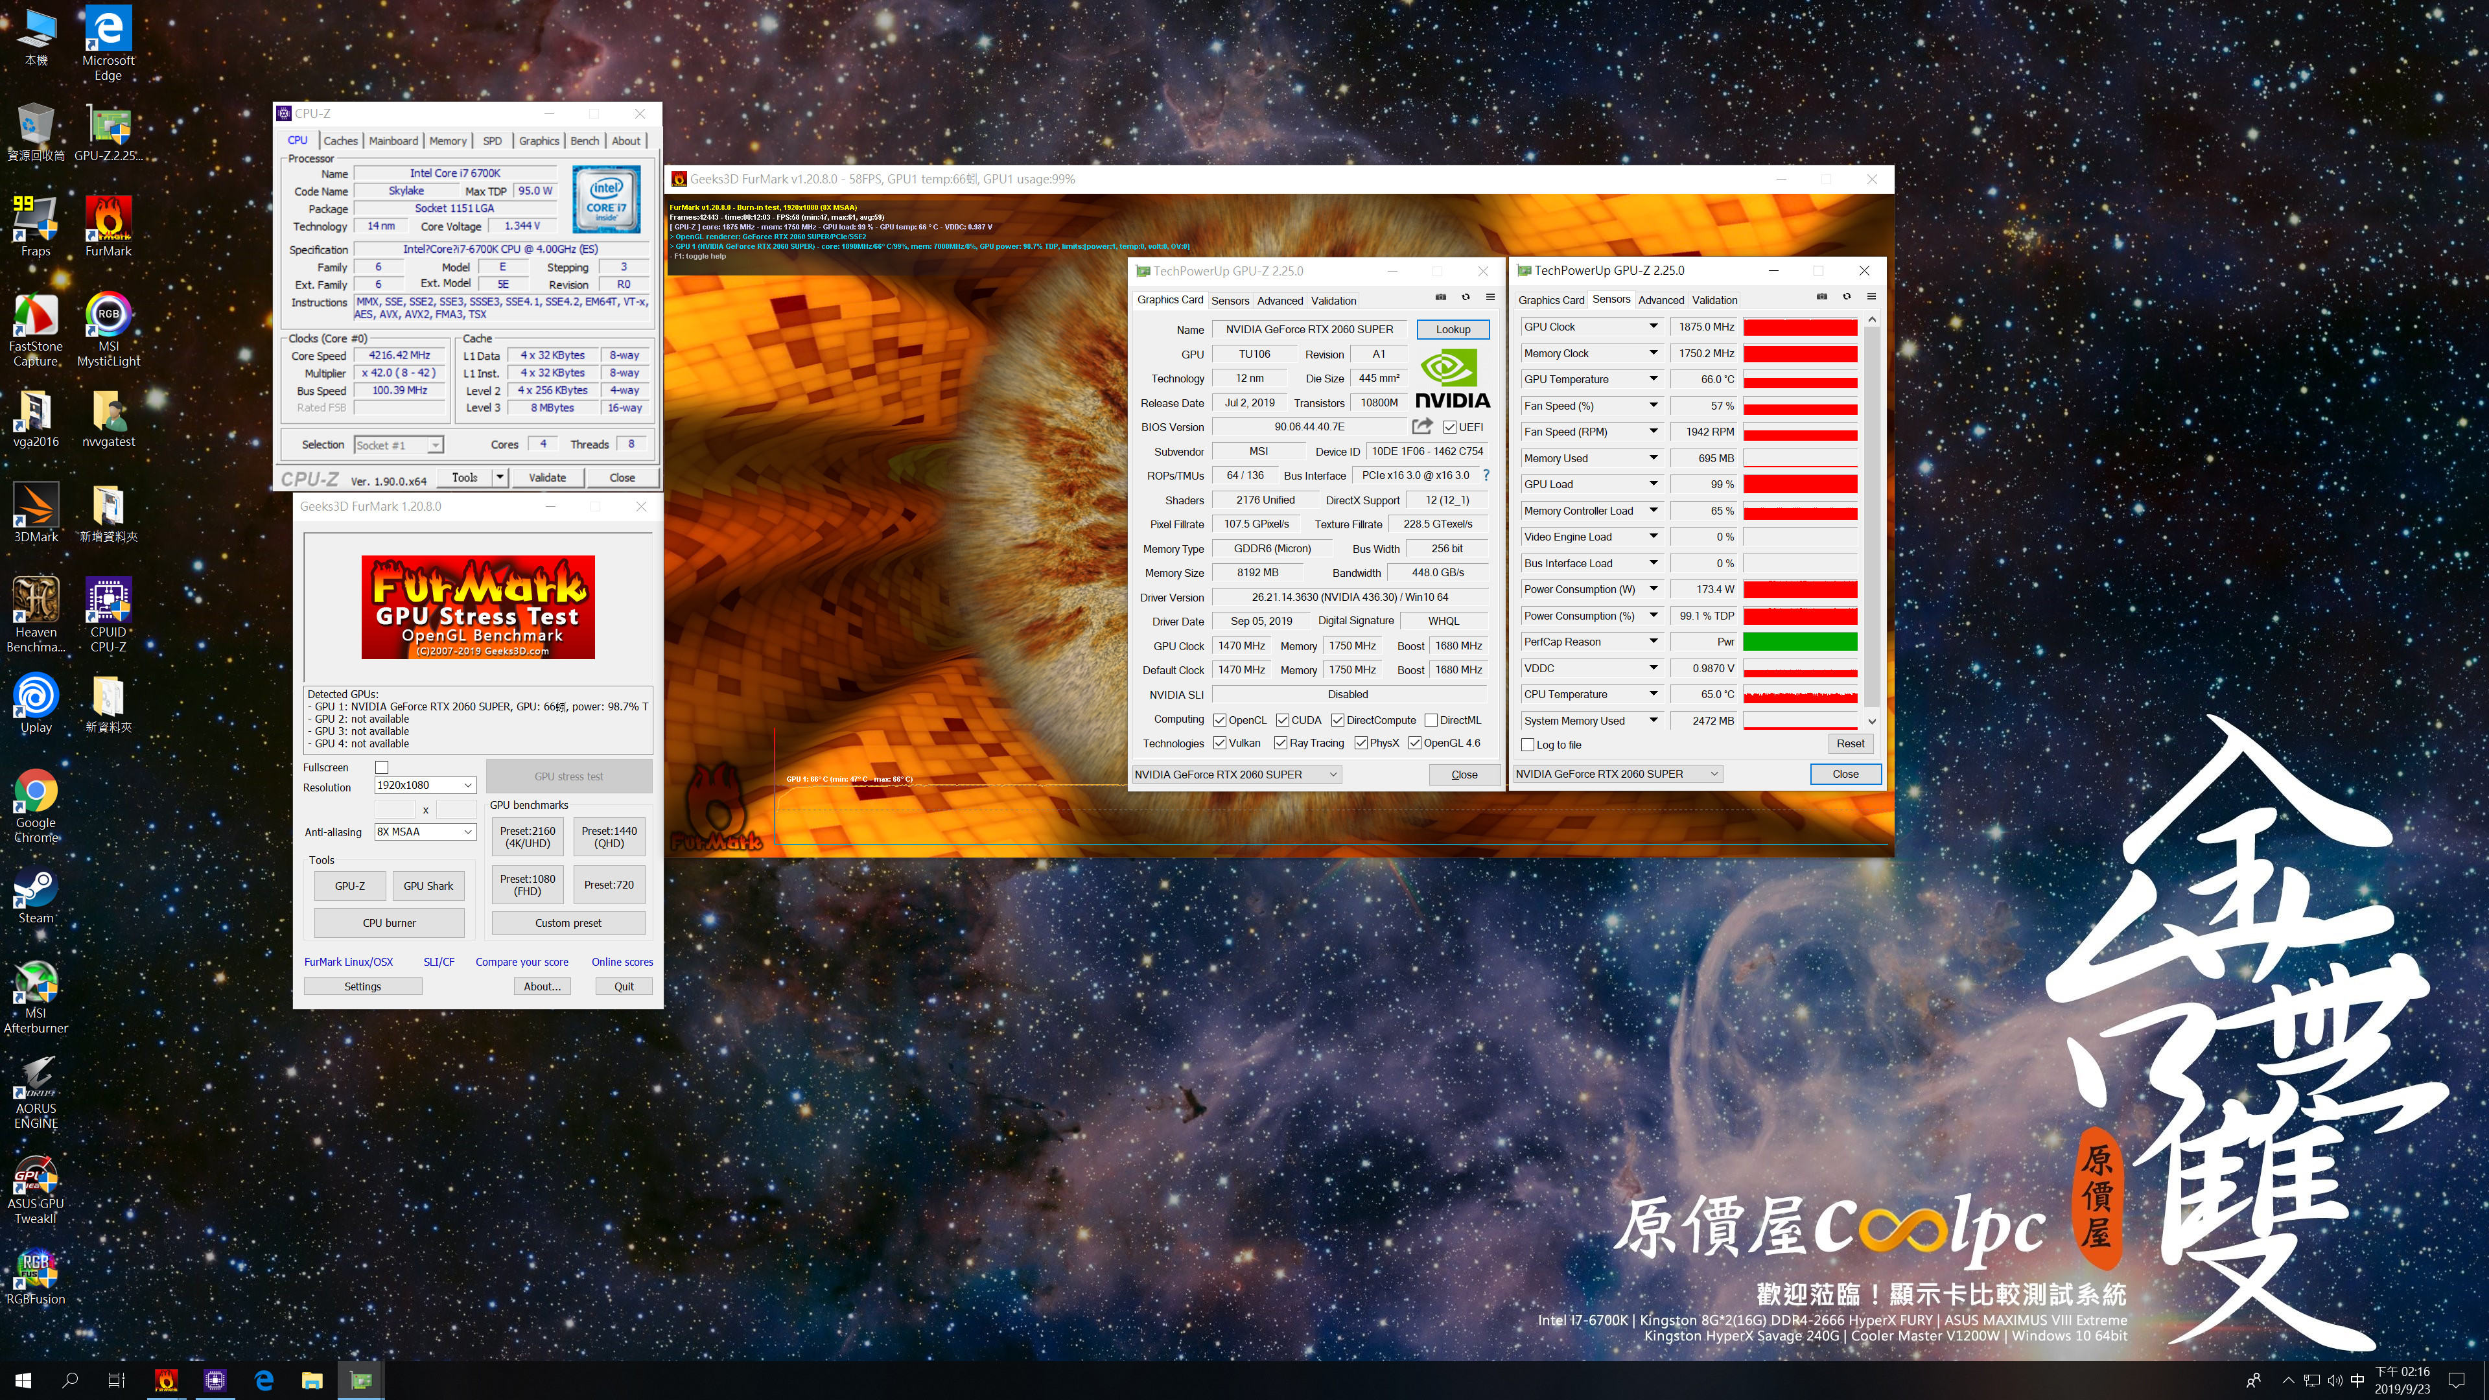This screenshot has width=2489, height=1400.
Task: Open the Online scores link in FurMark
Action: tap(622, 962)
